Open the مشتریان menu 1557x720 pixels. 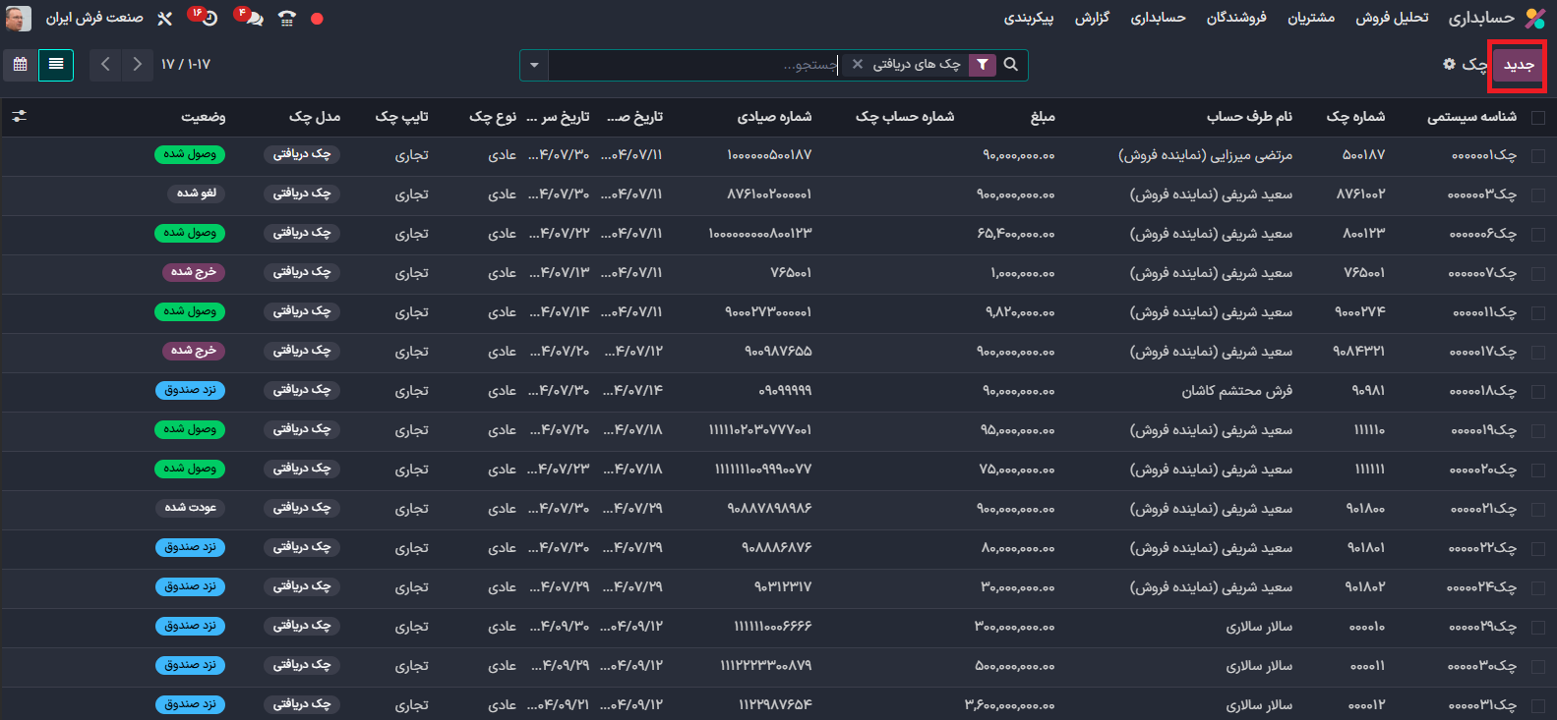(1311, 19)
